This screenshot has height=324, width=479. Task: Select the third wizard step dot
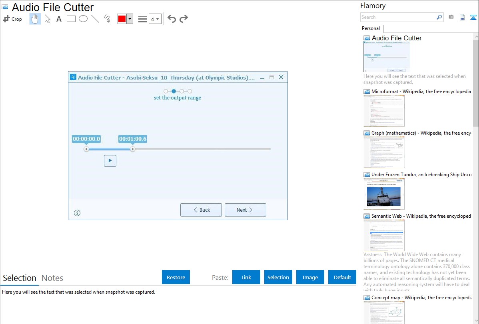tap(182, 91)
